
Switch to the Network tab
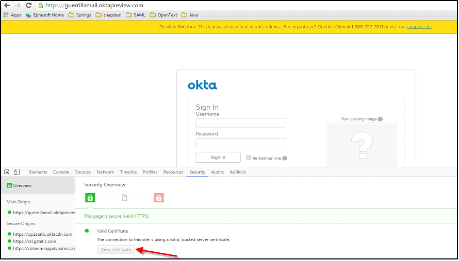coord(105,172)
